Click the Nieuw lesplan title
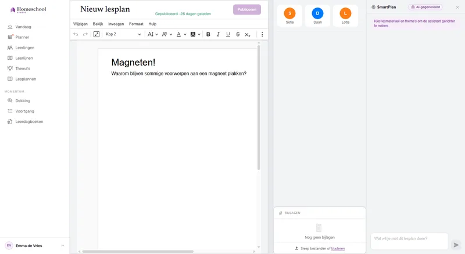The image size is (465, 254). click(x=105, y=9)
